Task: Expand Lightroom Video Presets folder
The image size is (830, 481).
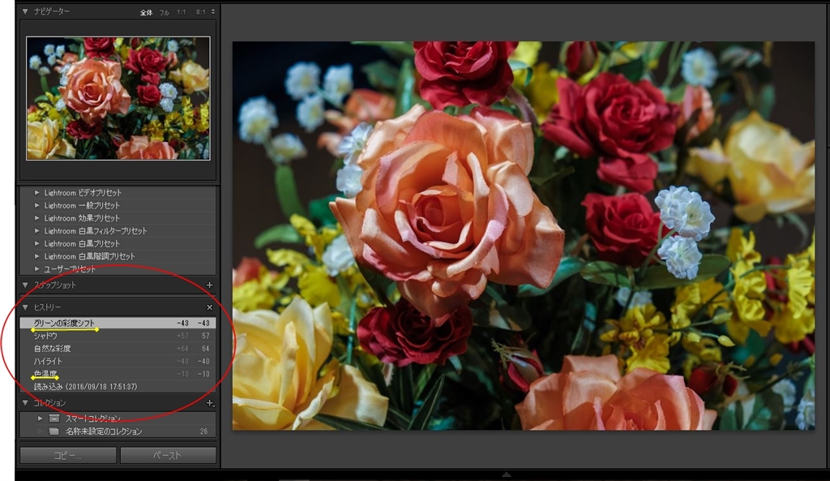Action: [36, 193]
